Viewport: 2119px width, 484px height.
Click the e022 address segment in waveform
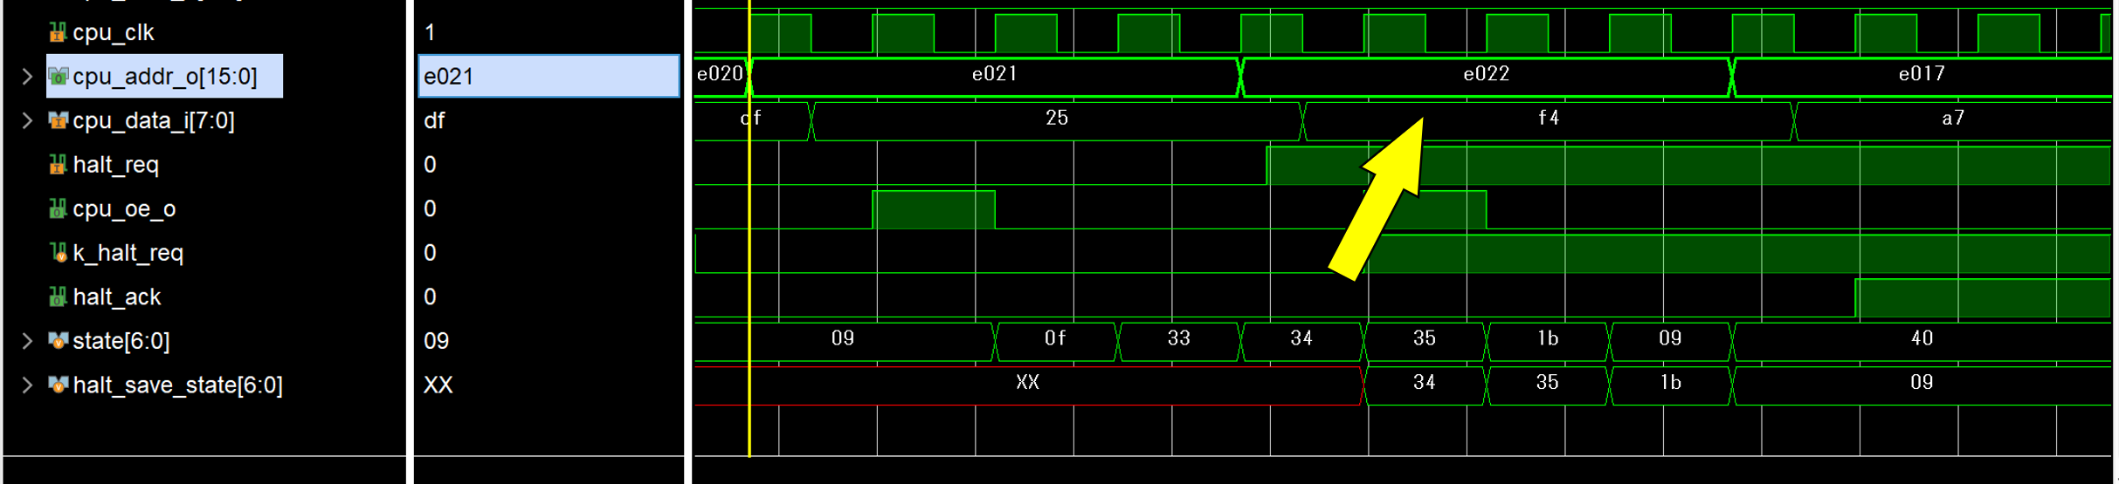tap(1485, 75)
